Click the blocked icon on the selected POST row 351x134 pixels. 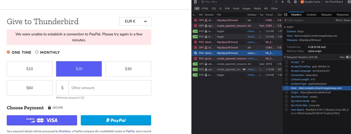coord(195,53)
